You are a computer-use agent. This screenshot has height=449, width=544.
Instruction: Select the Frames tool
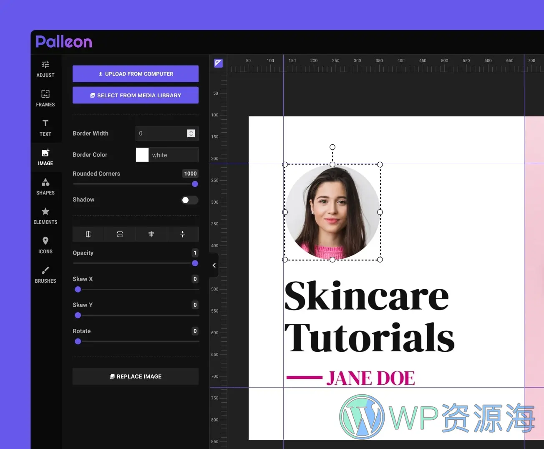tap(45, 98)
